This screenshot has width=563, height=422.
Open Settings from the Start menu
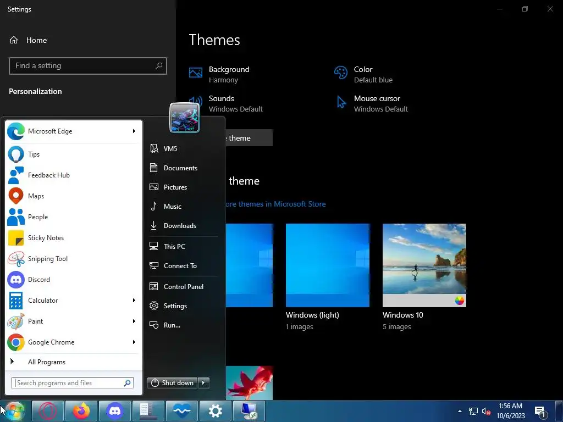[x=183, y=306]
